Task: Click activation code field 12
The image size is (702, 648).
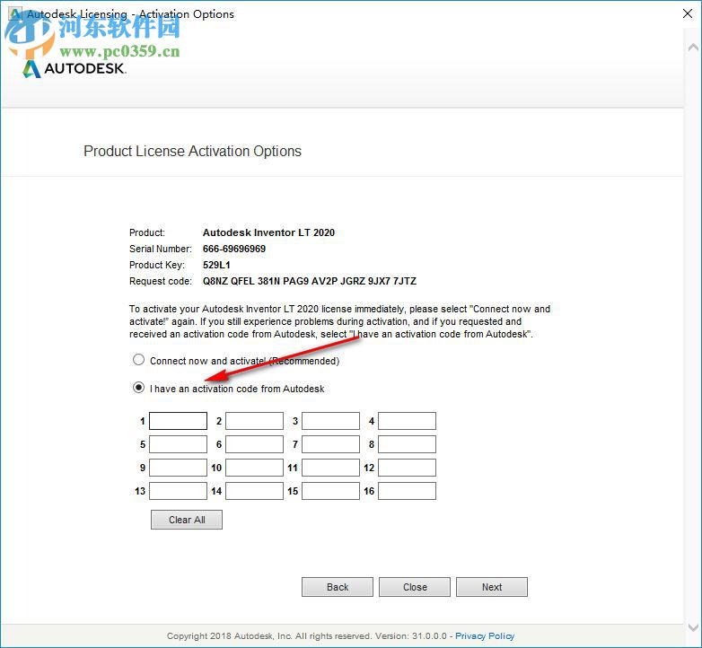Action: click(407, 468)
